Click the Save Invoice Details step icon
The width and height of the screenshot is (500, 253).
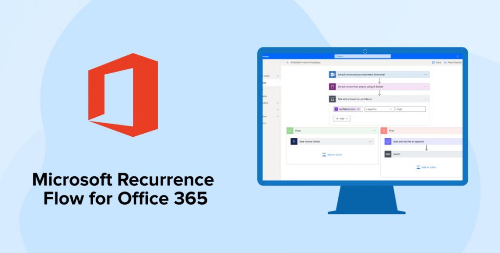[294, 142]
